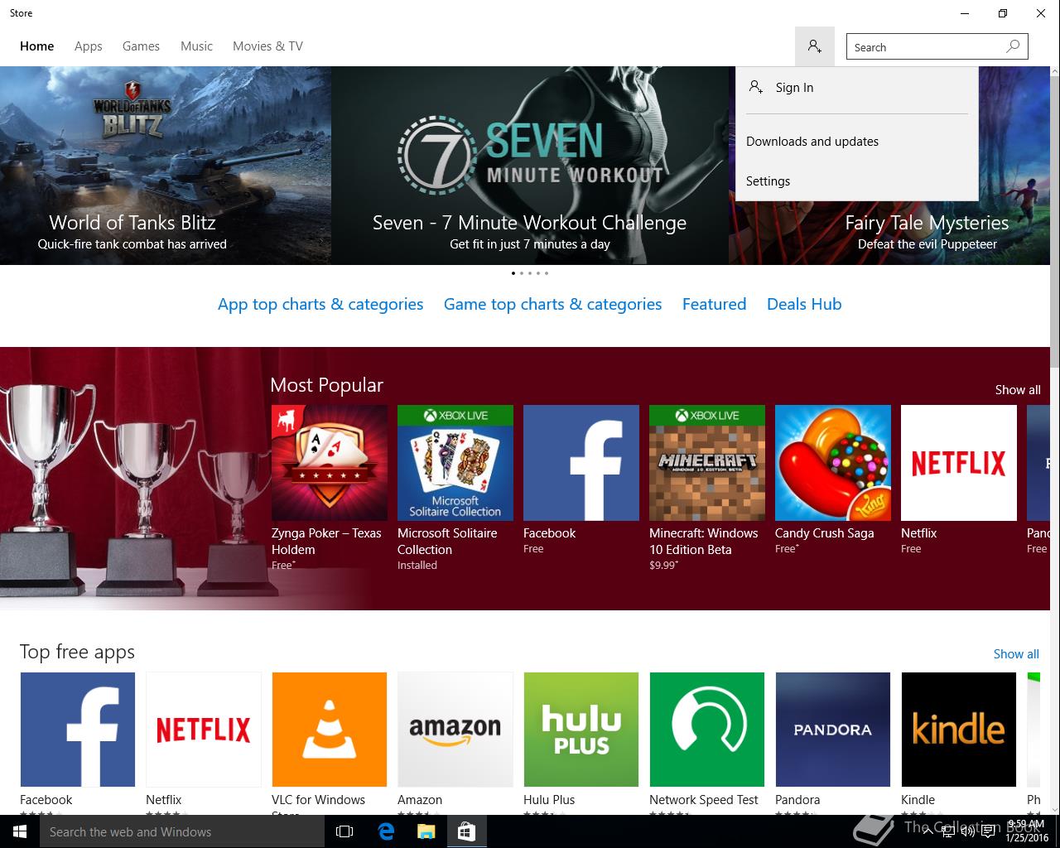Select the first carousel page dot
This screenshot has height=848, width=1060.
pyautogui.click(x=513, y=272)
